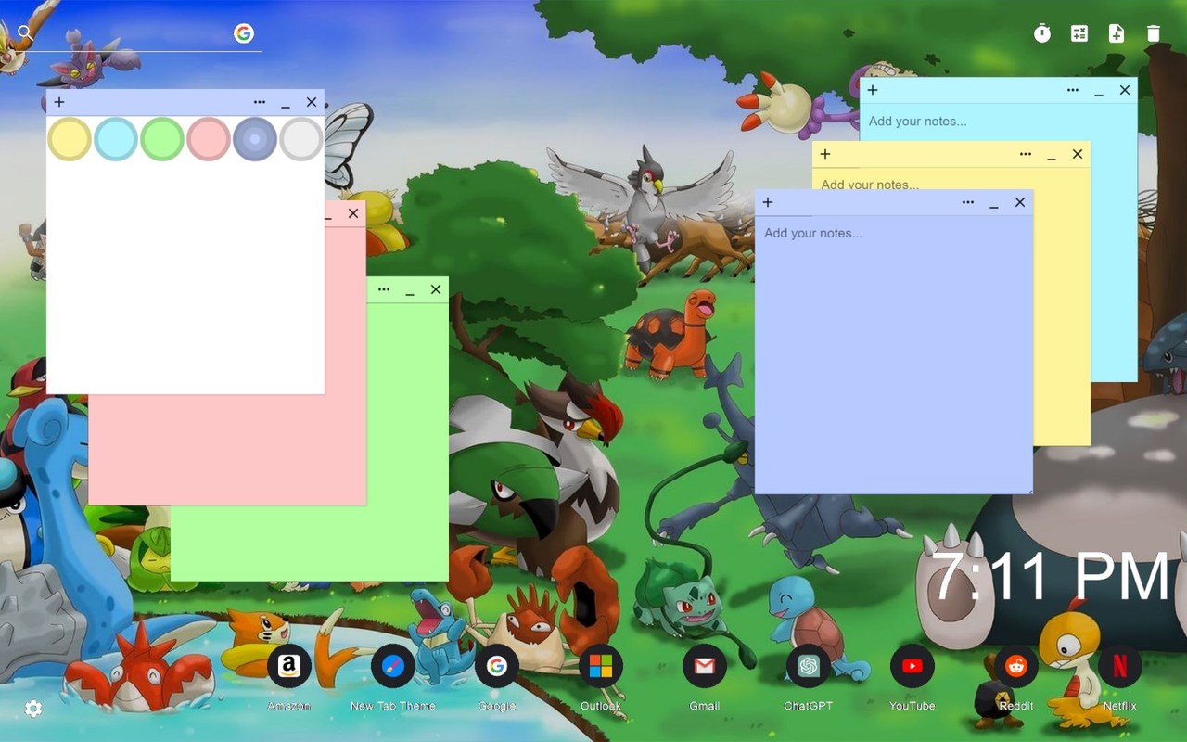Open the white note's three-dot menu

(x=260, y=102)
